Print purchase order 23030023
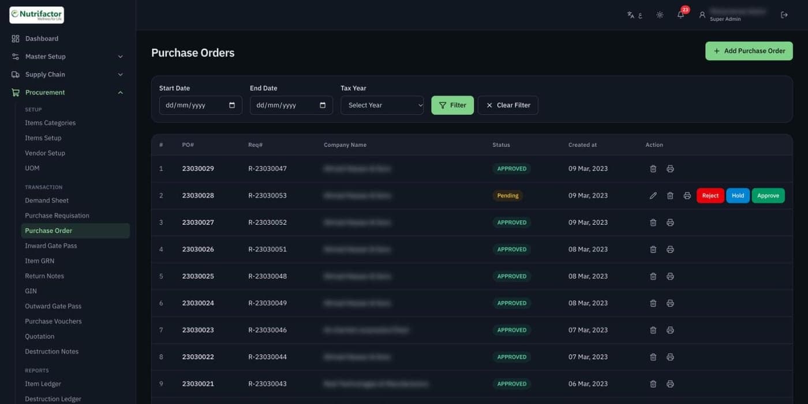Image resolution: width=808 pixels, height=404 pixels. [x=670, y=330]
